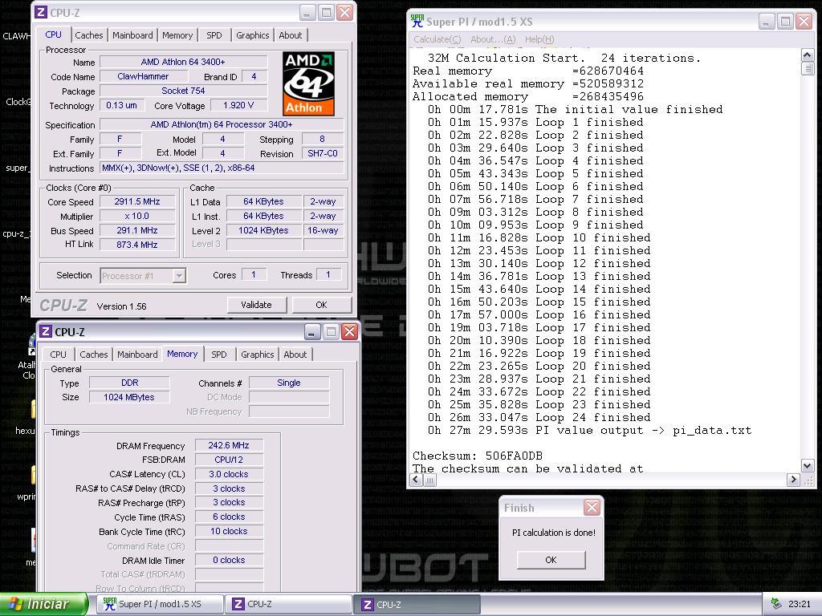The image size is (822, 616).
Task: Click Super PI vertical scrollbar up arrow
Action: click(808, 55)
